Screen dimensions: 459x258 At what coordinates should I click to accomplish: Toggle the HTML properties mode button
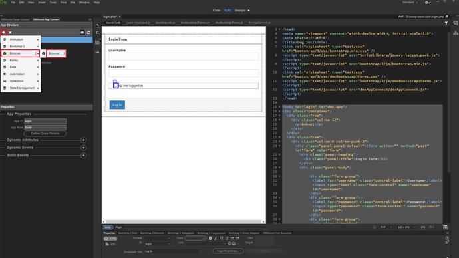coord(110,239)
